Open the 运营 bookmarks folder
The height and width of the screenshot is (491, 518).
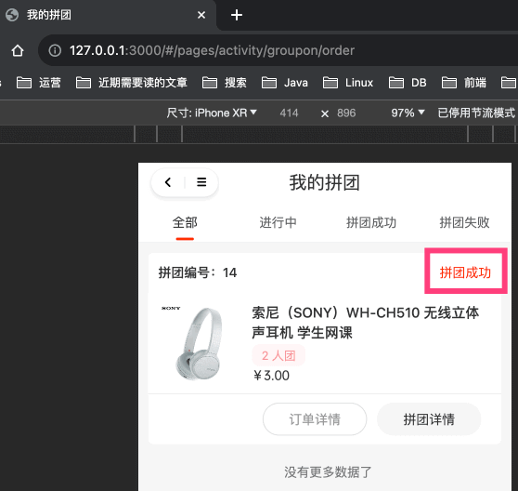39,83
